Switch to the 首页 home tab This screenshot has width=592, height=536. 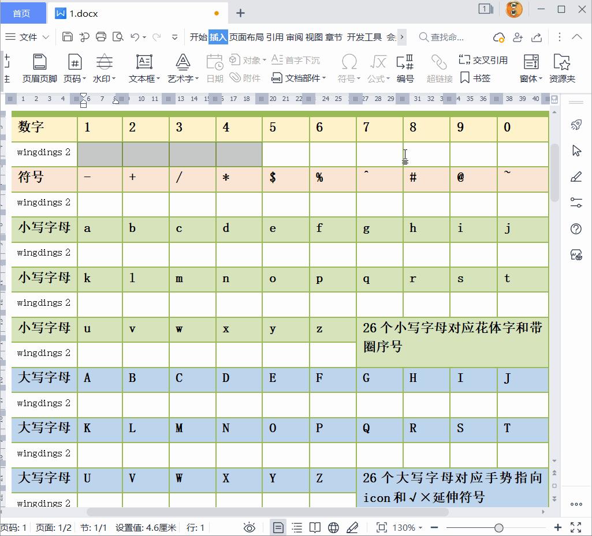(23, 13)
